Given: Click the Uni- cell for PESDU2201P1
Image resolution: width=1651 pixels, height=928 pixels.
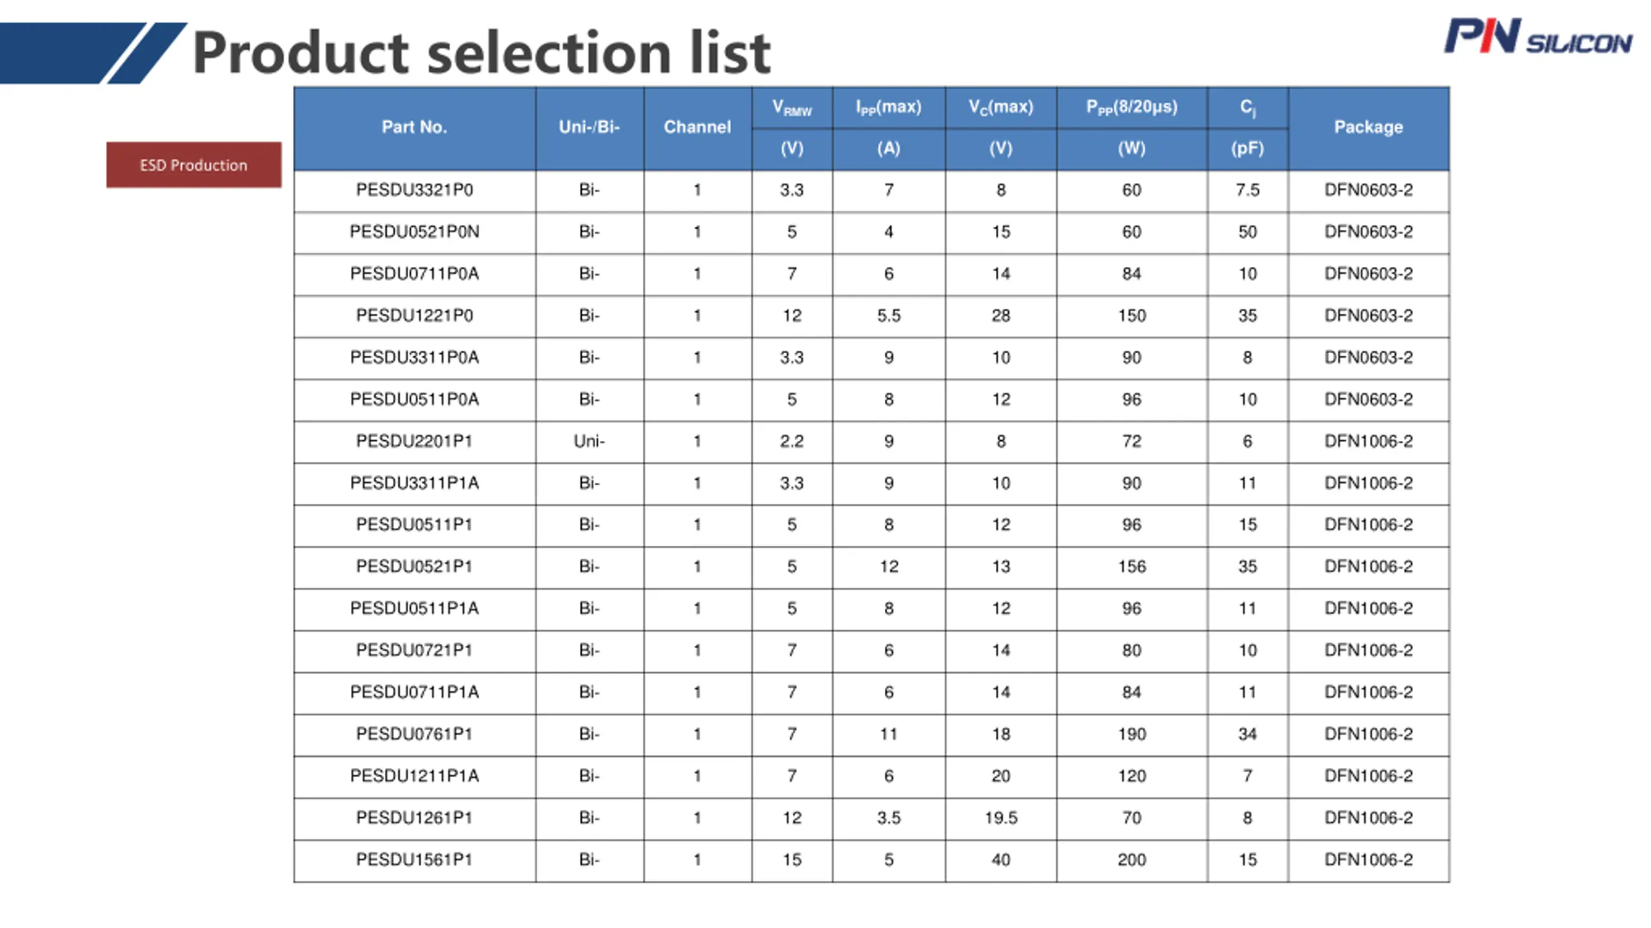Looking at the screenshot, I should (589, 441).
